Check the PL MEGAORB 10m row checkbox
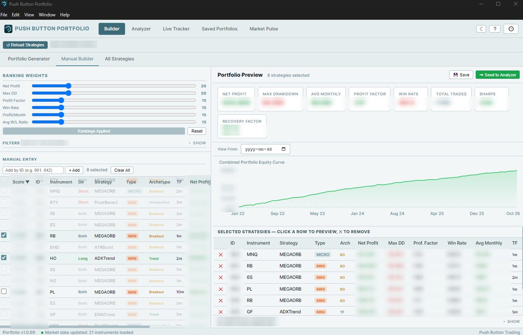Image resolution: width=523 pixels, height=335 pixels. click(4, 291)
